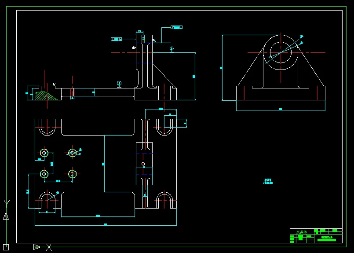Select the surface roughness symbol right of the boss top
This screenshot has height=253, width=354.
tap(154, 40)
